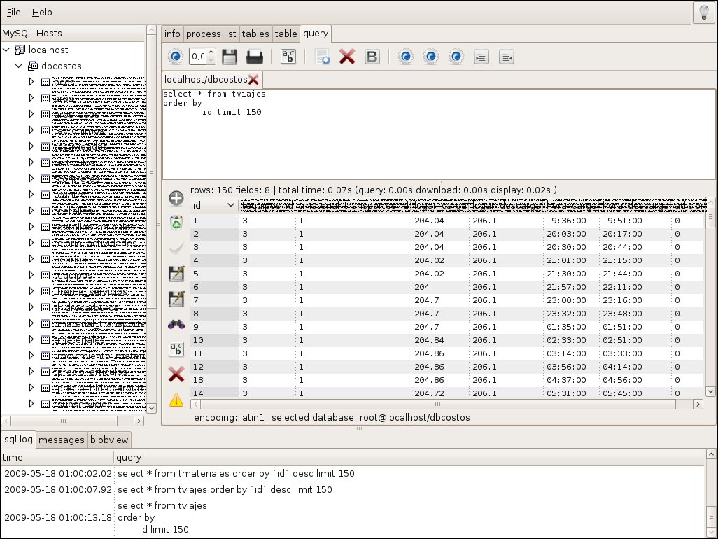Click the greyed checkmark apply icon
The width and height of the screenshot is (718, 539).
176,248
